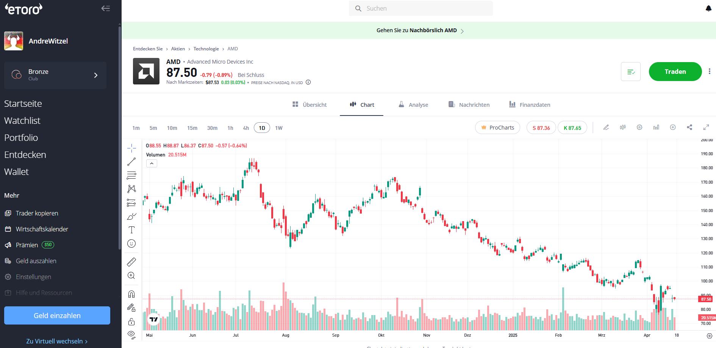The height and width of the screenshot is (348, 716).
Task: Change chart type via candlestick icon
Action: tap(623, 127)
